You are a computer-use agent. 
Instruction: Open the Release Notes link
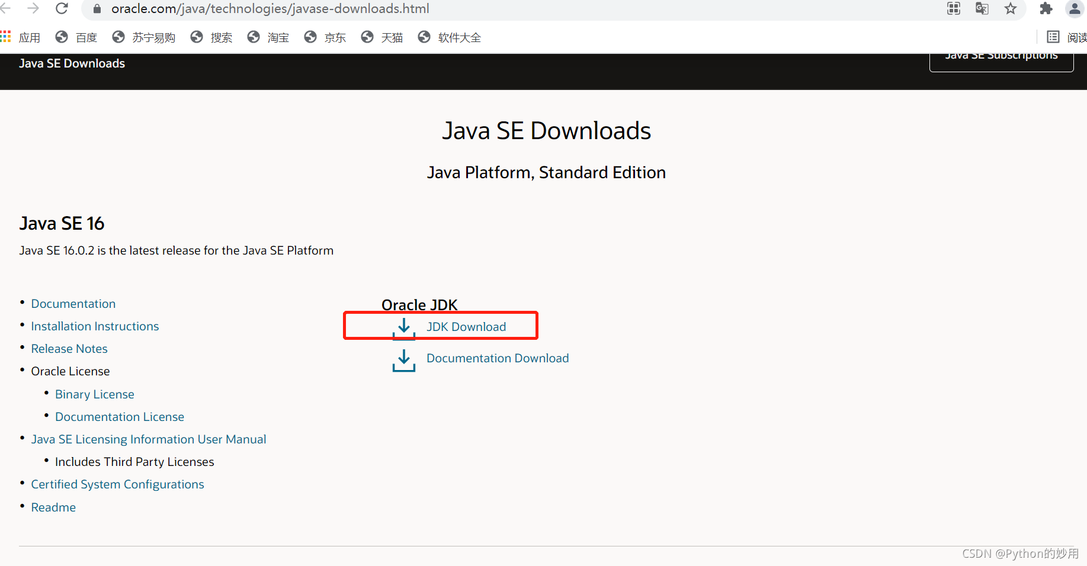(69, 349)
